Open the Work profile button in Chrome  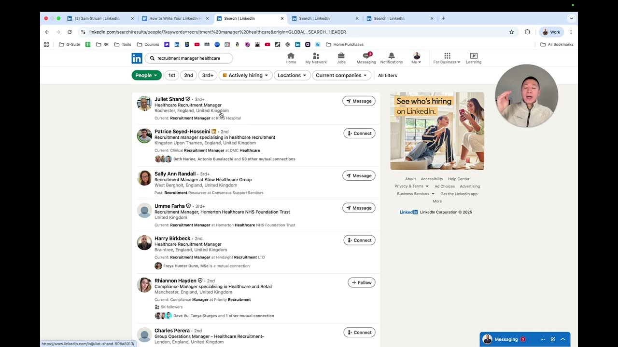[x=551, y=32]
